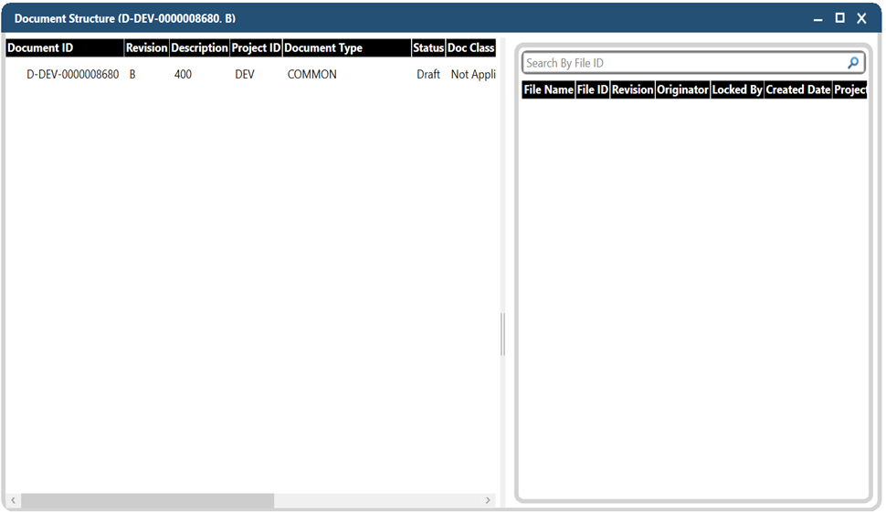Click the File Name column header
886x512 pixels.
(x=548, y=90)
